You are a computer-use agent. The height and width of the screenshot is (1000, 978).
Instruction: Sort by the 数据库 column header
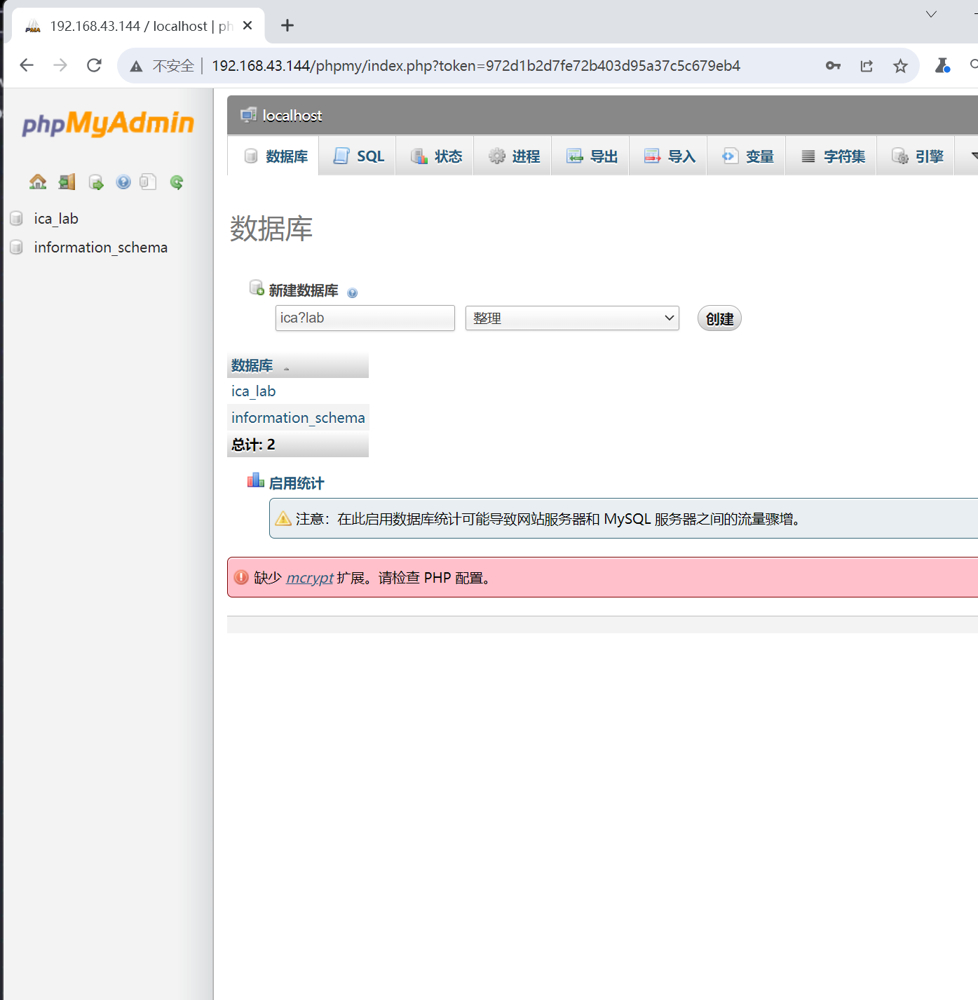pyautogui.click(x=252, y=365)
